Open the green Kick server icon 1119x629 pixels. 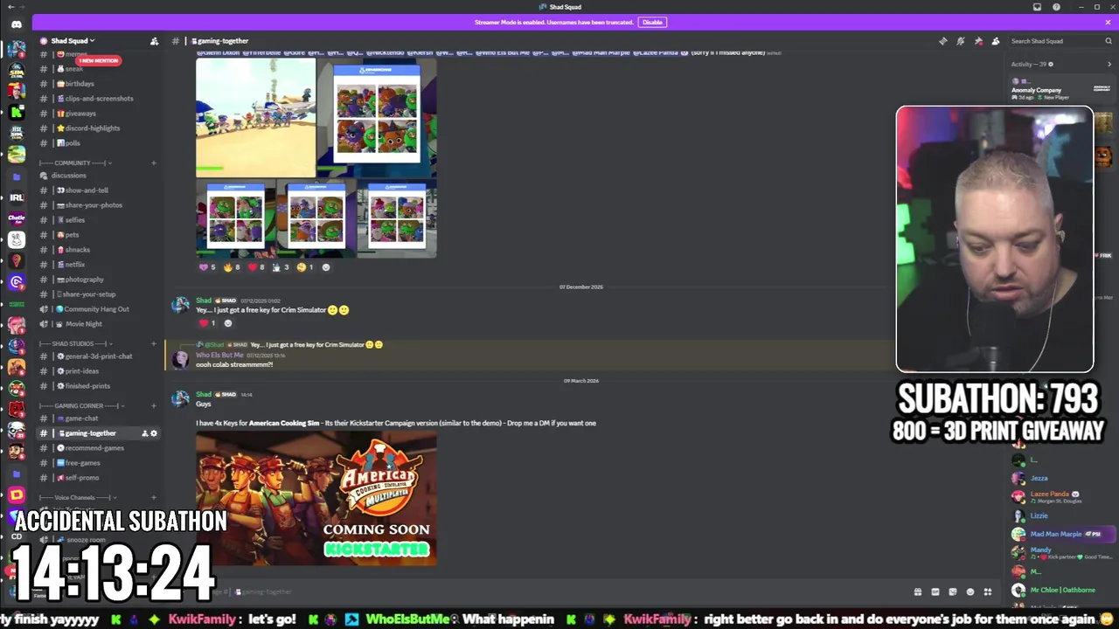coord(17,112)
